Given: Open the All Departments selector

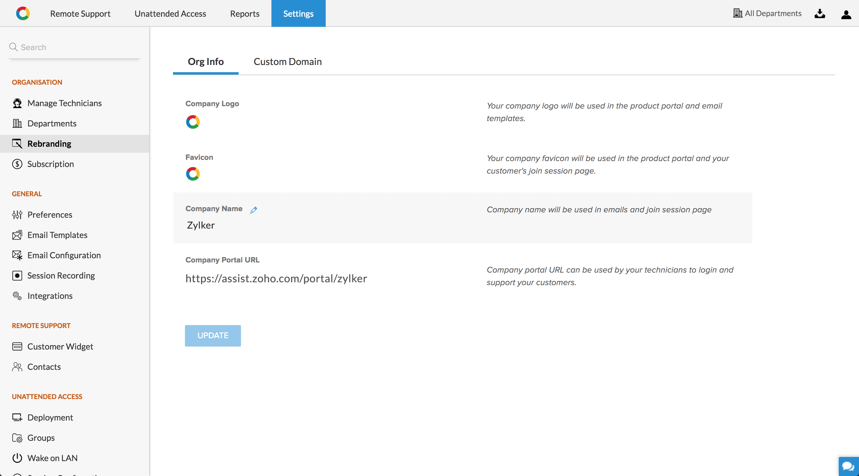Looking at the screenshot, I should coord(767,13).
